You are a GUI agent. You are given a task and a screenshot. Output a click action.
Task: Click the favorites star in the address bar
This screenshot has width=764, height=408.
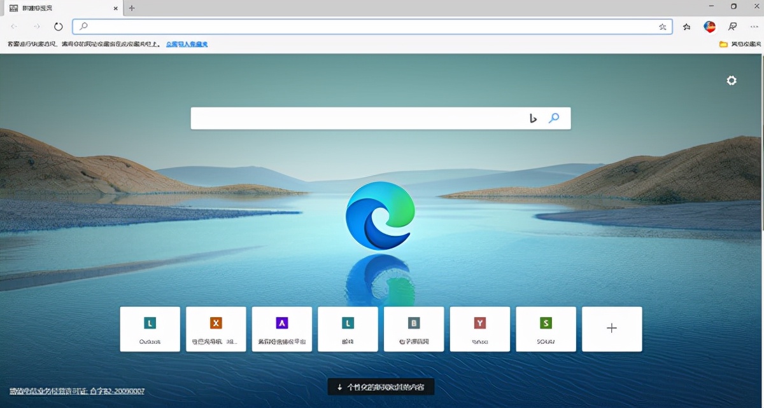pyautogui.click(x=662, y=27)
